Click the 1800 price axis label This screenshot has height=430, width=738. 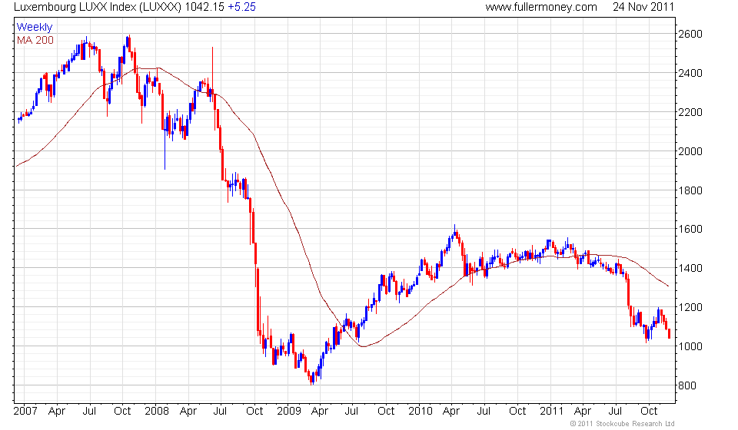pyautogui.click(x=690, y=190)
